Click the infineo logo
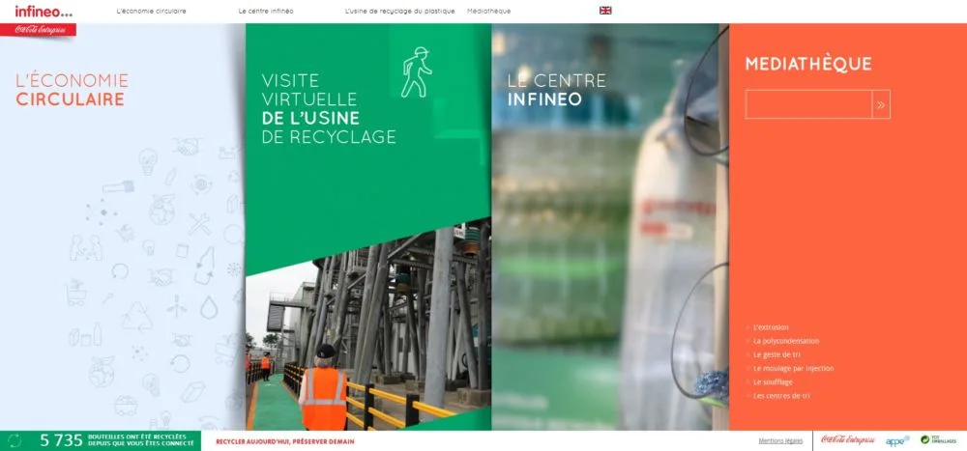Image resolution: width=967 pixels, height=451 pixels. click(x=44, y=11)
